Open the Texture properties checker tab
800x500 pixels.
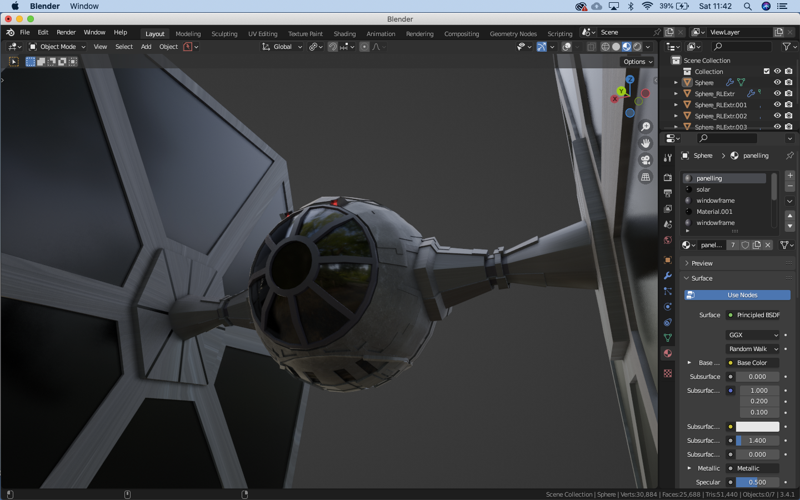pos(668,373)
